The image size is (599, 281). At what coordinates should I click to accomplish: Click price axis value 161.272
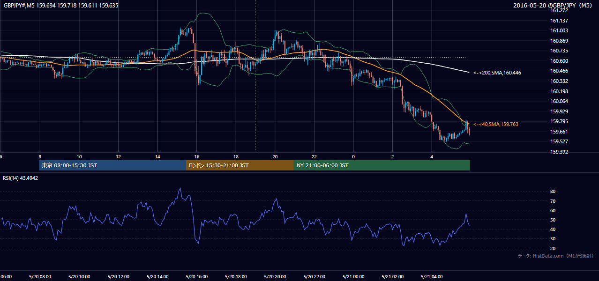(x=559, y=10)
